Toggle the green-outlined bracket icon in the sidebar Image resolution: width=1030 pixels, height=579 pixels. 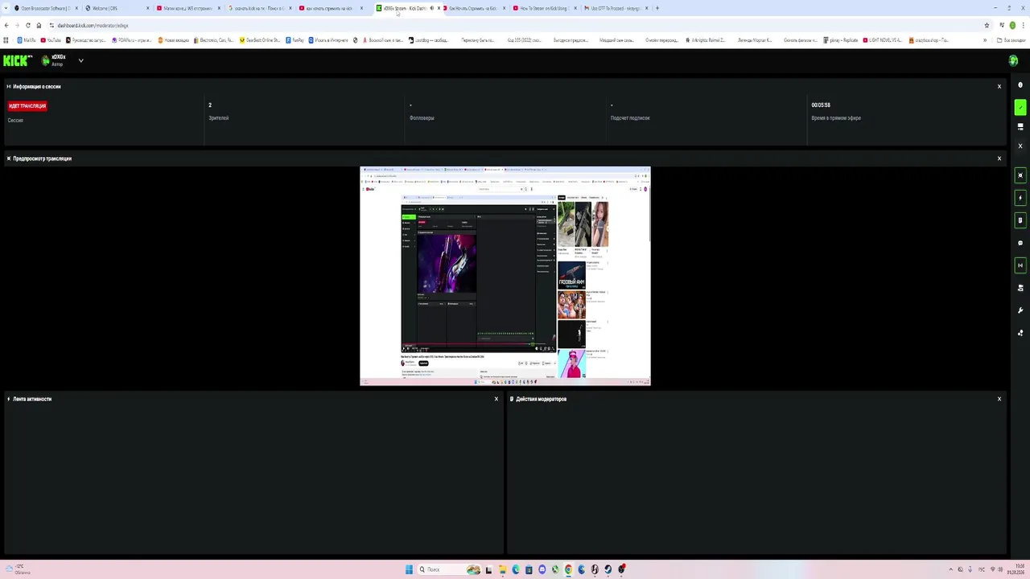pos(1020,265)
